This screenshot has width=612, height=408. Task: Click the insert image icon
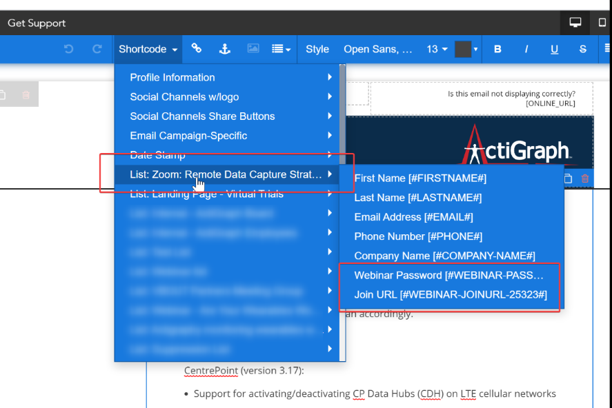(x=253, y=49)
